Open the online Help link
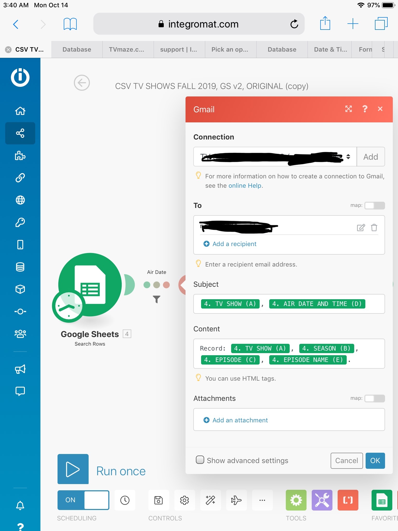The image size is (398, 531). tap(245, 186)
